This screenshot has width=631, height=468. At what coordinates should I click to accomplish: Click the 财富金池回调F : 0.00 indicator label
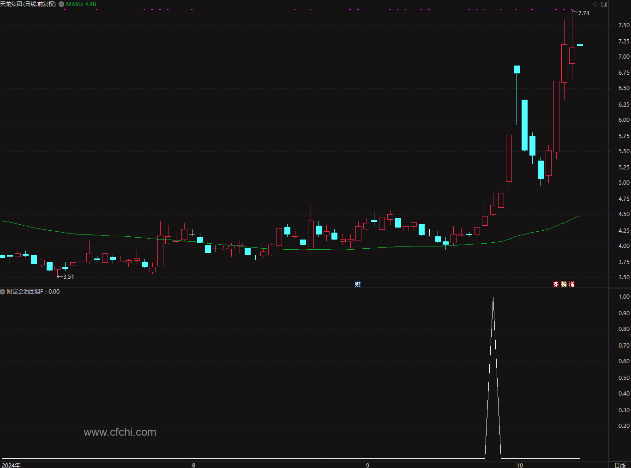pyautogui.click(x=33, y=292)
